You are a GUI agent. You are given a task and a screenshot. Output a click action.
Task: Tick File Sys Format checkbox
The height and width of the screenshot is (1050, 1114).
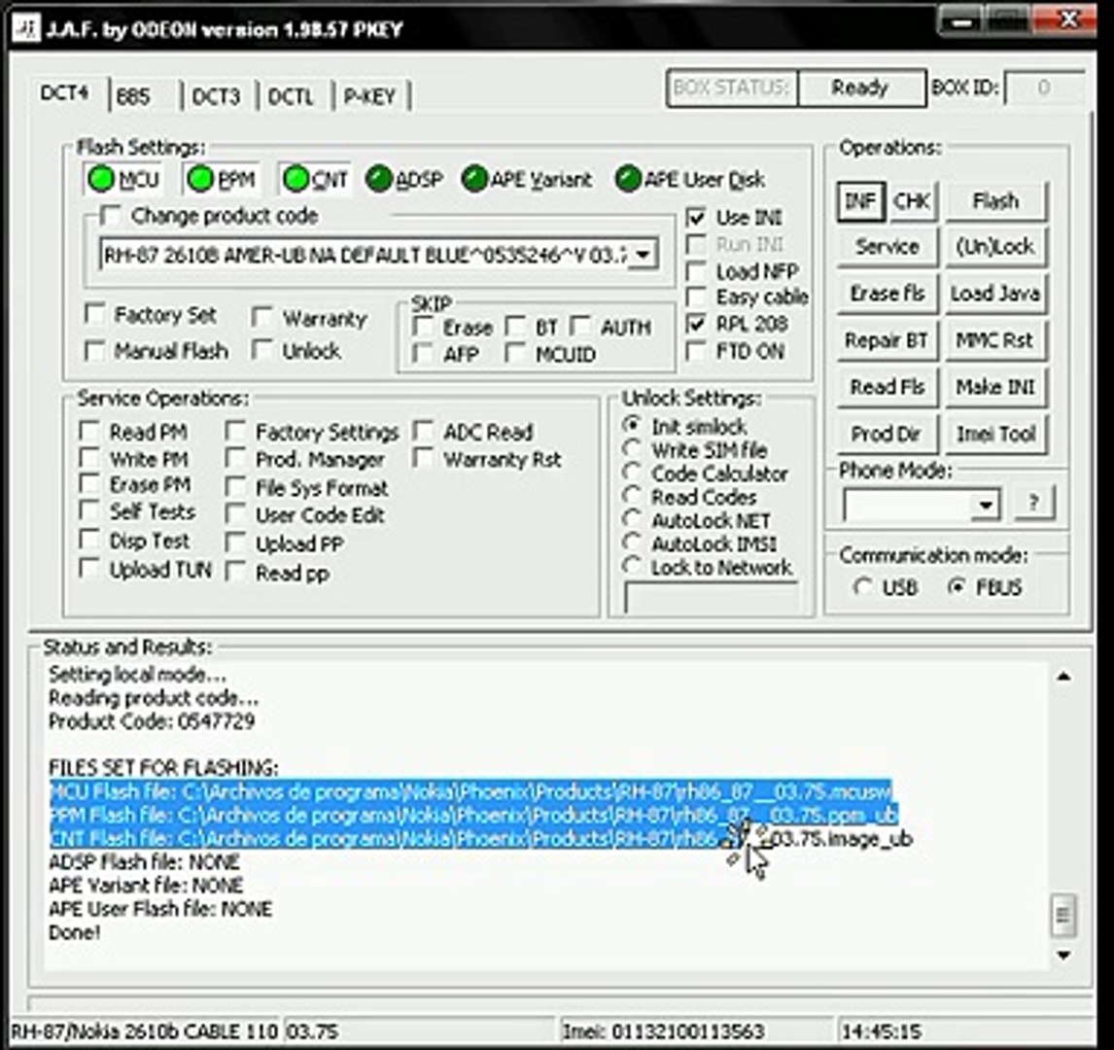tap(235, 487)
